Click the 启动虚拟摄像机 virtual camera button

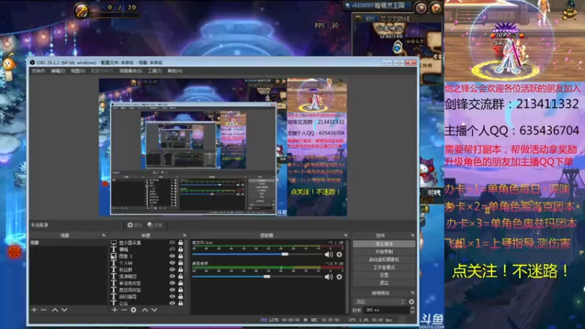pos(384,260)
